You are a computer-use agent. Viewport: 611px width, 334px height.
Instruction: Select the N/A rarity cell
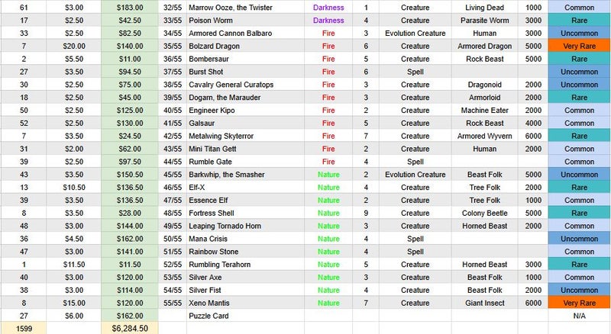click(x=579, y=316)
